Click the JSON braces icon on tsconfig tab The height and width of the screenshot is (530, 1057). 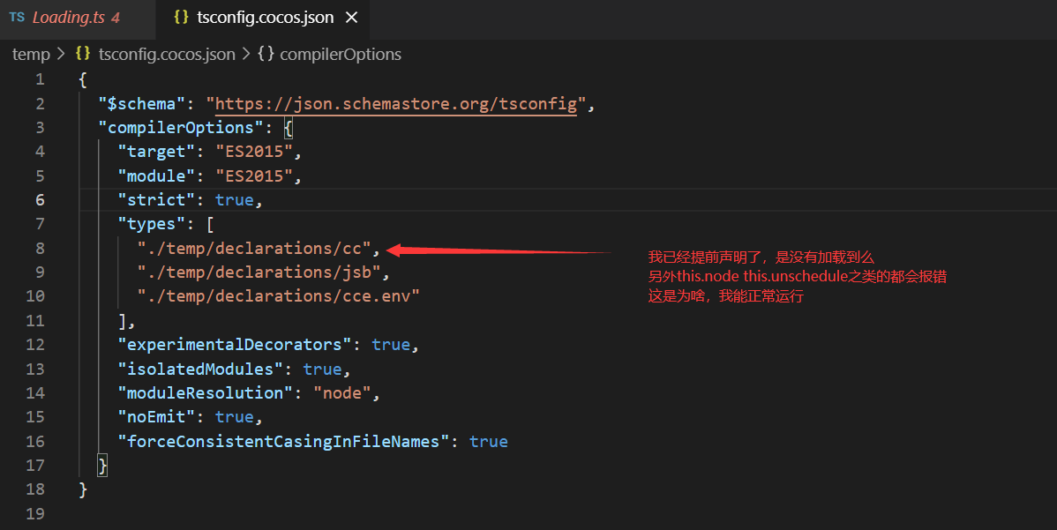pos(181,18)
